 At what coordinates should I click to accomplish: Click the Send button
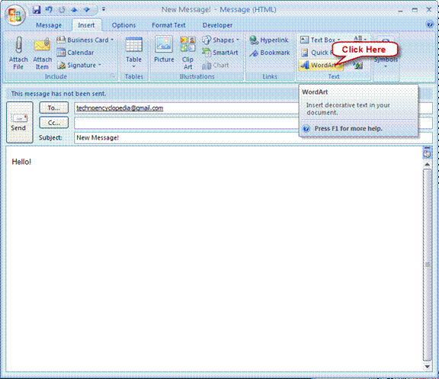[20, 122]
